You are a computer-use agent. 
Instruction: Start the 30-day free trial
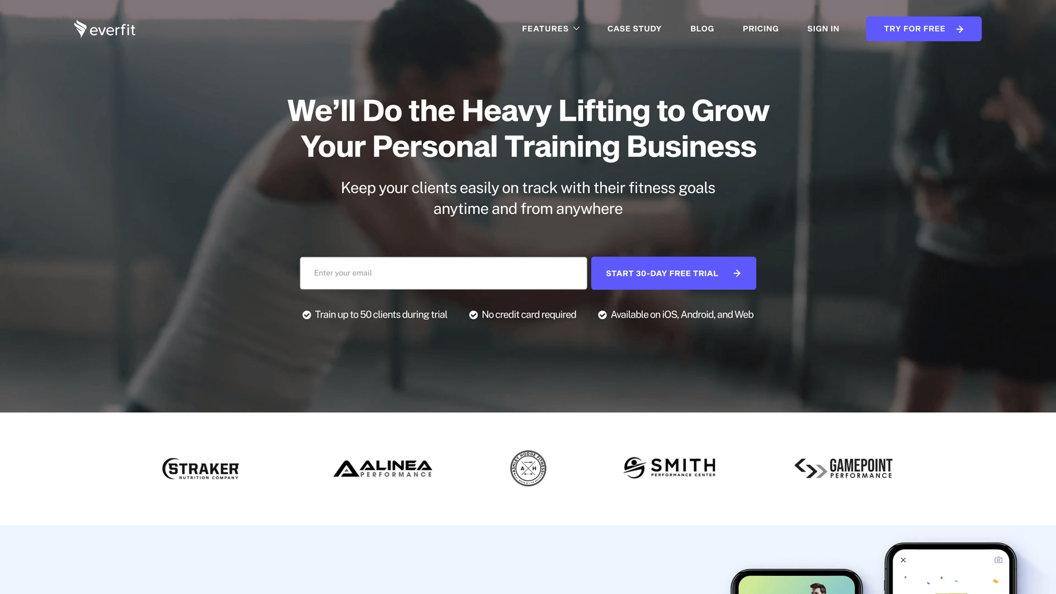point(673,273)
